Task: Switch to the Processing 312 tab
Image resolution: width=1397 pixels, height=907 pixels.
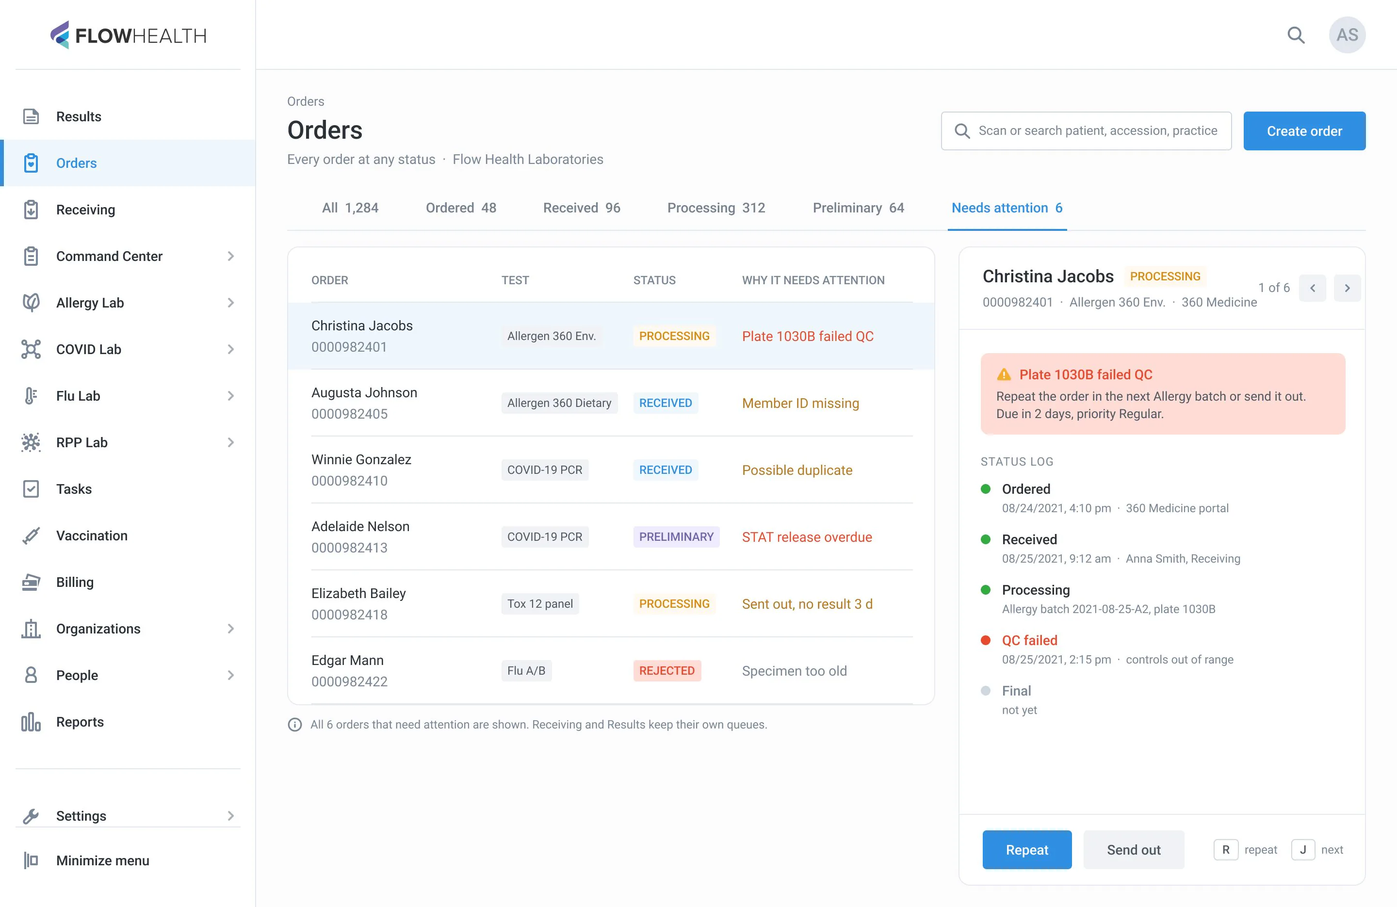Action: pyautogui.click(x=716, y=208)
